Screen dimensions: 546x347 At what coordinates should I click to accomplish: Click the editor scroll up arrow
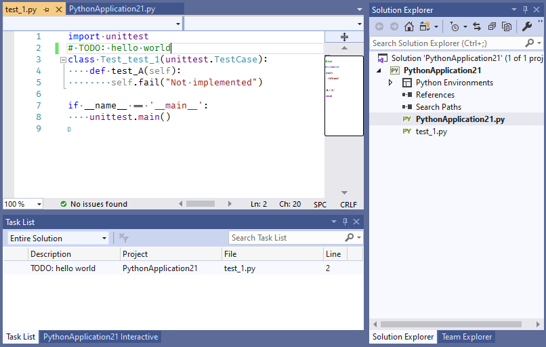pos(344,48)
